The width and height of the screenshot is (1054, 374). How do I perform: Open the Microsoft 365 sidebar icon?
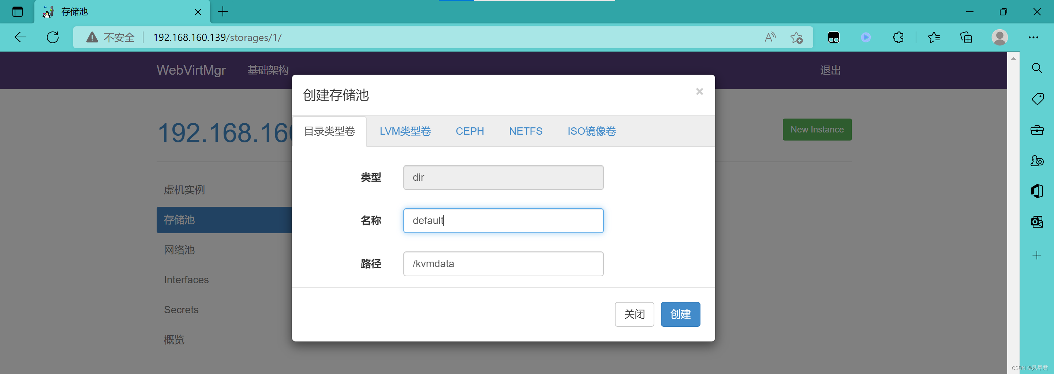coord(1037,191)
